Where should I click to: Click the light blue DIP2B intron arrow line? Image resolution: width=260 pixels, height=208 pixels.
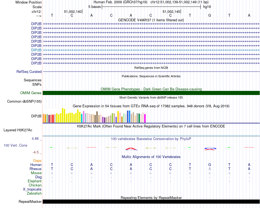coord(151,50)
